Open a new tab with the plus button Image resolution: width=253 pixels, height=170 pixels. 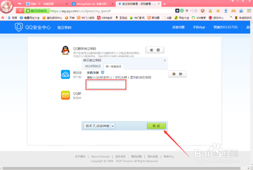[164, 4]
